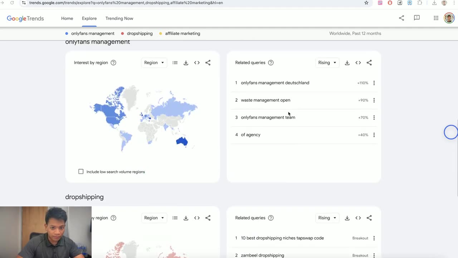Image resolution: width=458 pixels, height=258 pixels.
Task: Open query of agency
Action: point(250,135)
